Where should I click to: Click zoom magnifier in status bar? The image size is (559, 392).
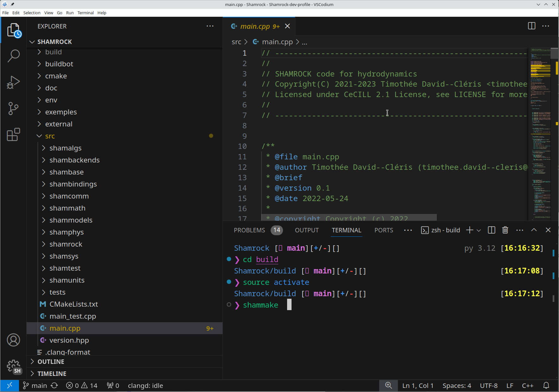388,386
